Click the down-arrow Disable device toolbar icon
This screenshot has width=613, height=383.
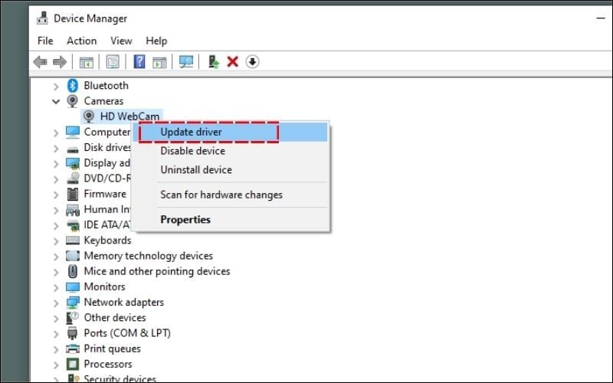(x=253, y=62)
